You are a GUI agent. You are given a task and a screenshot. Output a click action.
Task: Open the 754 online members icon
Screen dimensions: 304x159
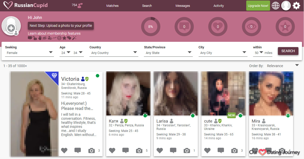click(80, 5)
